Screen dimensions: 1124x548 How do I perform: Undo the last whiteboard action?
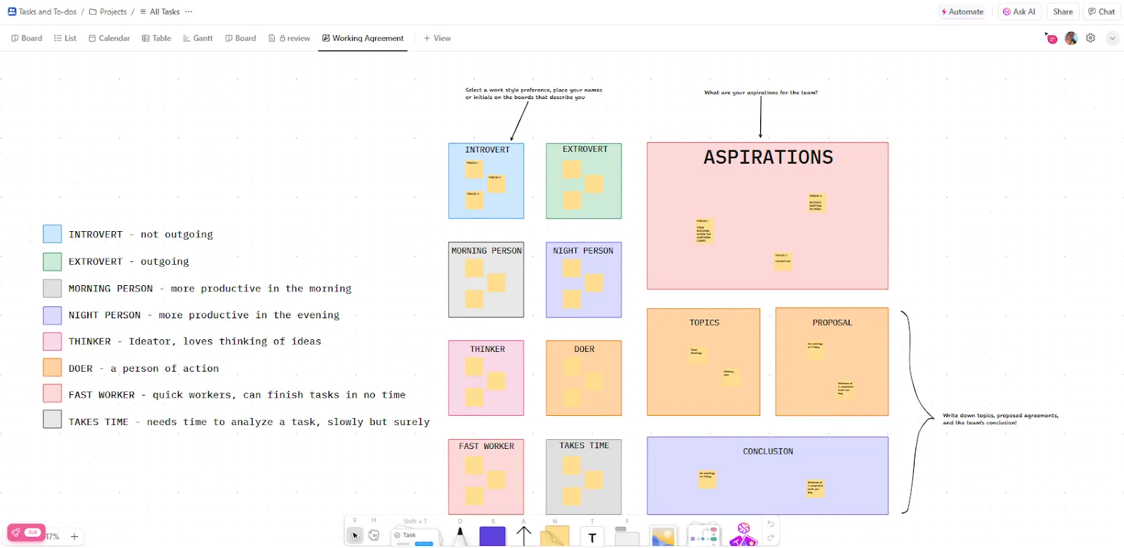coord(771,523)
